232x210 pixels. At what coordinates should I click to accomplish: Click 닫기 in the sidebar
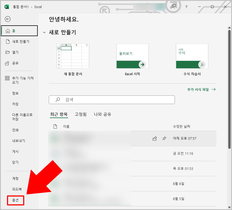click(15, 162)
